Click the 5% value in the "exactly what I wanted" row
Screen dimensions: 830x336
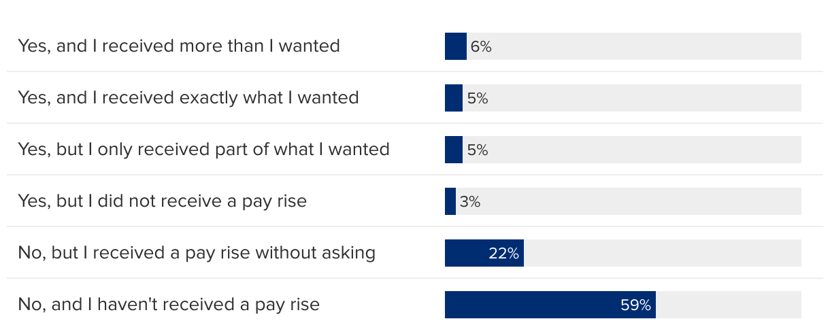[x=478, y=99]
